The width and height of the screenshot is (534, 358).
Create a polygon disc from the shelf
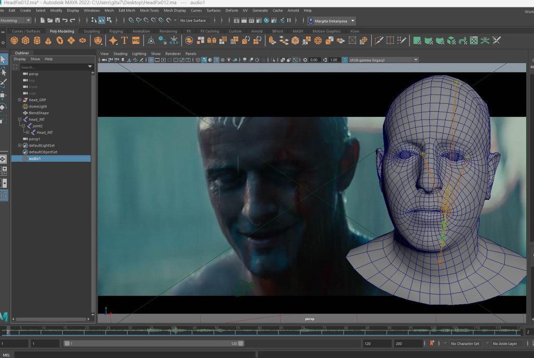[82, 41]
